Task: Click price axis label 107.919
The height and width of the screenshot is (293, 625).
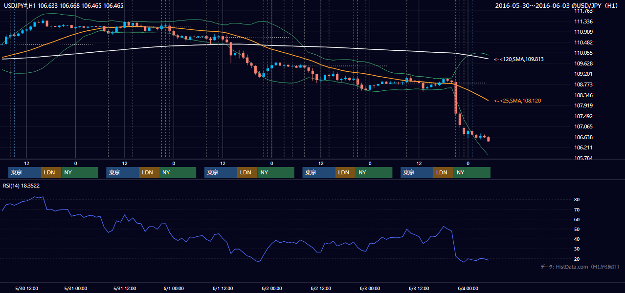Action: (x=583, y=105)
